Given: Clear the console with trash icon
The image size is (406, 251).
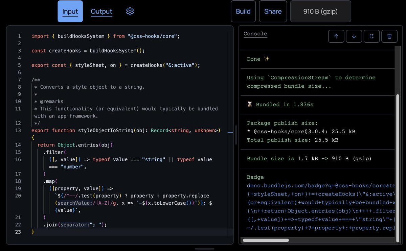Looking at the screenshot, I should coord(389,36).
